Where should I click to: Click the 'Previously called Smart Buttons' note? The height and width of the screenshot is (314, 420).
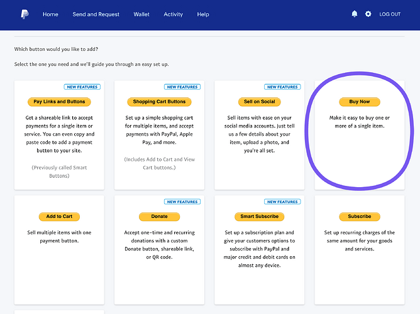tap(59, 171)
